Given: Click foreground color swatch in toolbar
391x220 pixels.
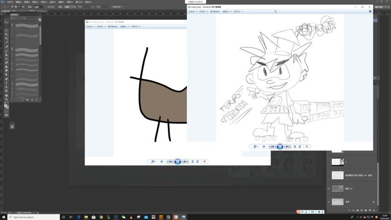Looking at the screenshot, I should 6,106.
